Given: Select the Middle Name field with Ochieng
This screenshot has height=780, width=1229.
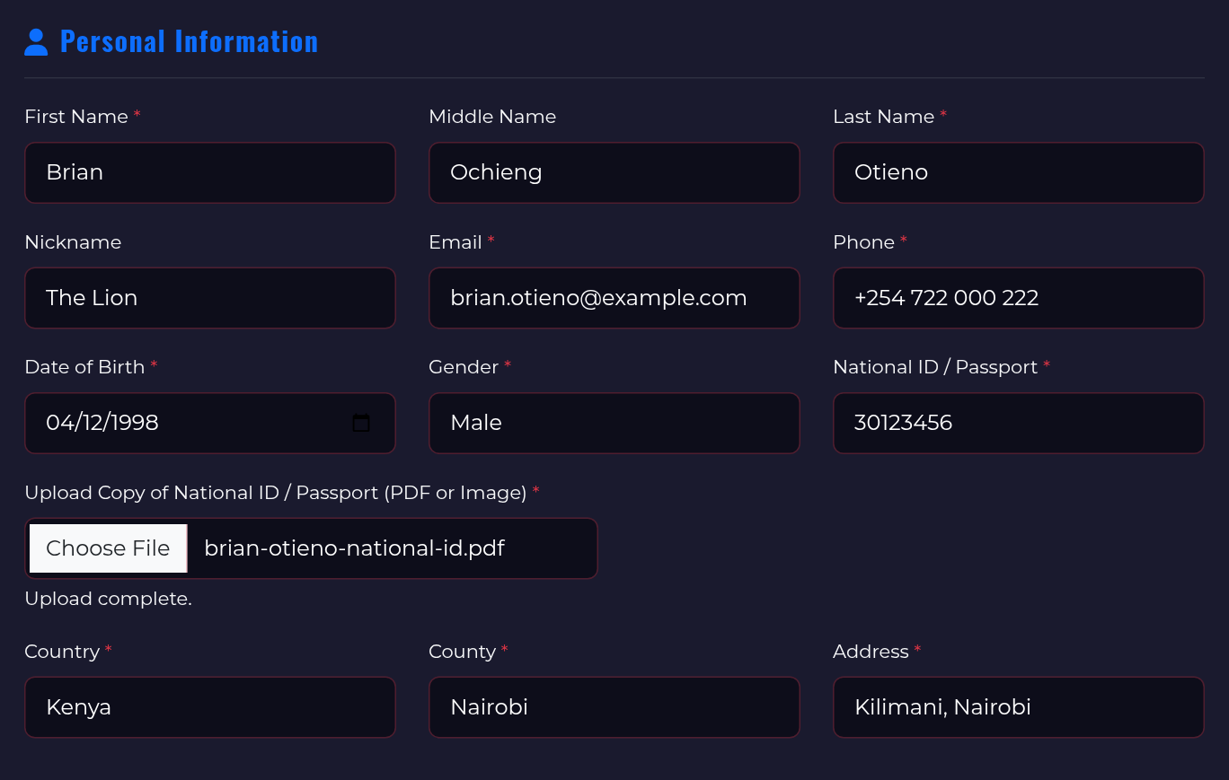Looking at the screenshot, I should [614, 172].
